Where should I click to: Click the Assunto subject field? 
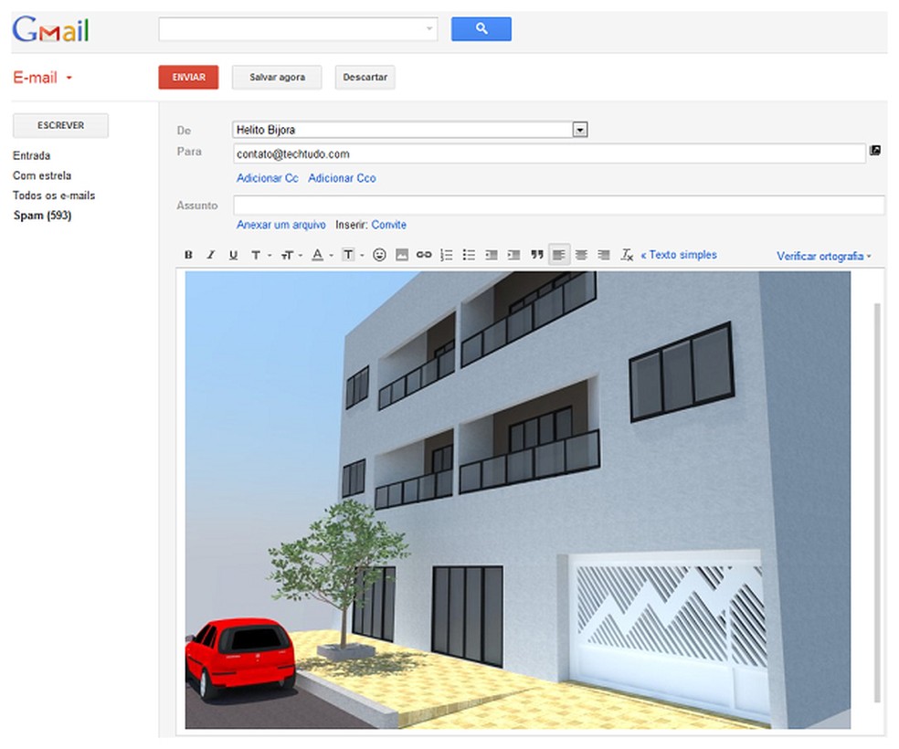tap(558, 205)
